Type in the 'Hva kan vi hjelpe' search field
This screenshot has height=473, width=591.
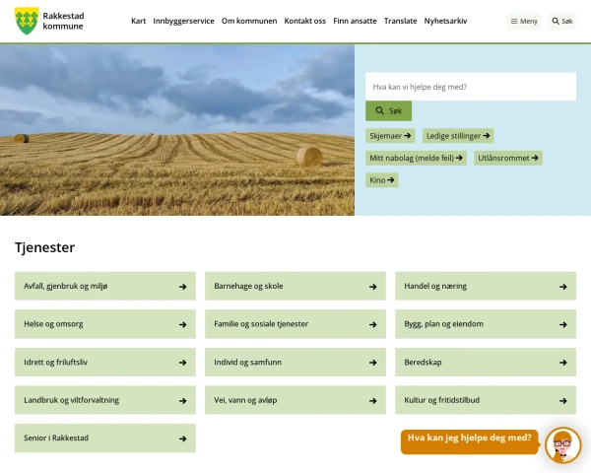click(x=470, y=87)
